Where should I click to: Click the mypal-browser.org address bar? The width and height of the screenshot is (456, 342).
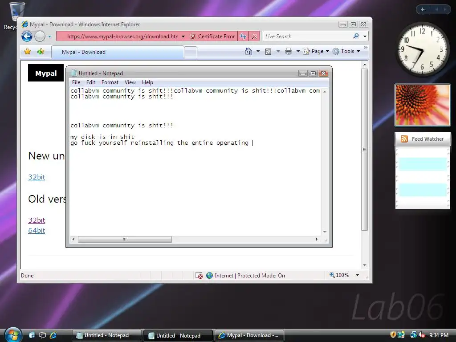pos(122,37)
